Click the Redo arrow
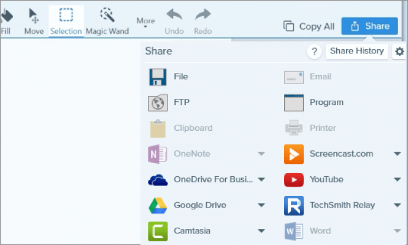The image size is (408, 245). point(203,14)
